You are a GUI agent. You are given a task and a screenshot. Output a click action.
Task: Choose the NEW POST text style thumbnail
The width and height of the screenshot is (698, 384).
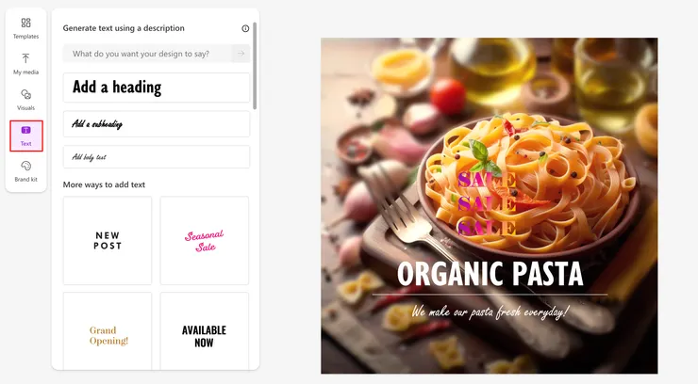[108, 241]
